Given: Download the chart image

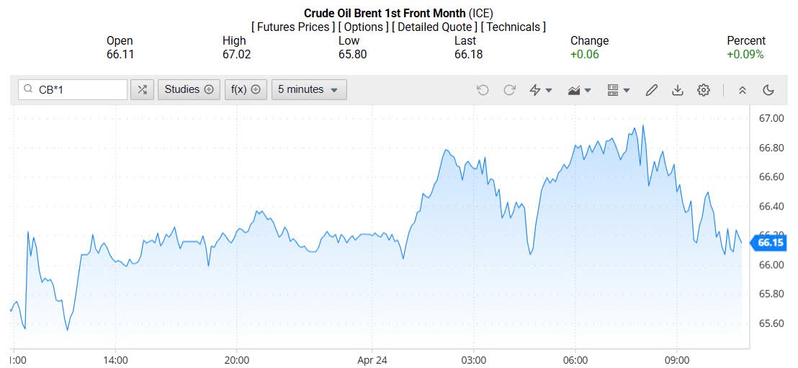Looking at the screenshot, I should 677,90.
